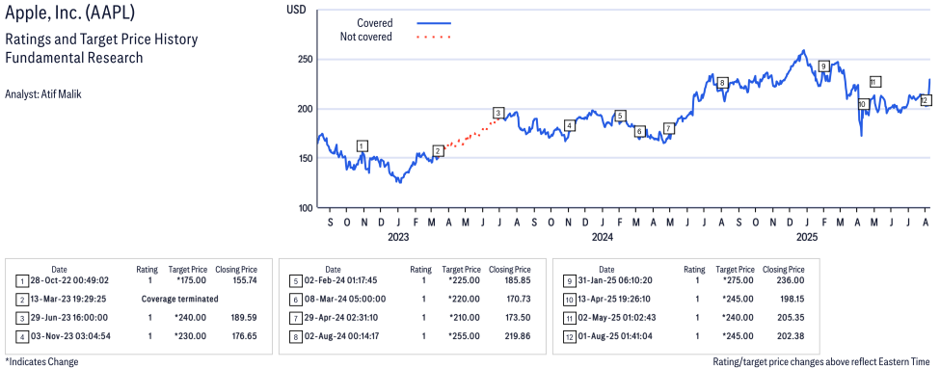Select chart marker 7 on the price line
Image resolution: width=940 pixels, height=368 pixels.
click(669, 128)
